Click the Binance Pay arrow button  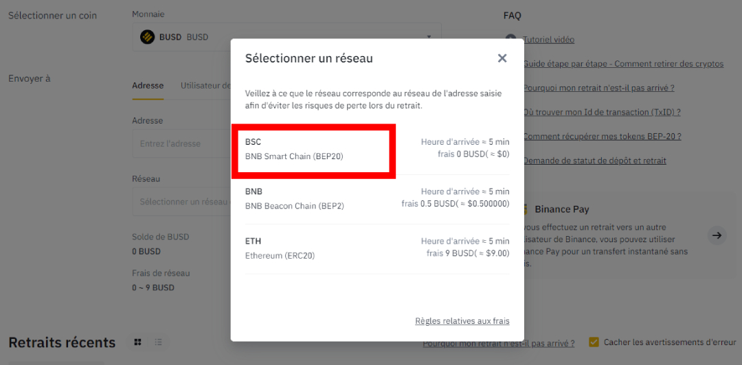tap(717, 235)
